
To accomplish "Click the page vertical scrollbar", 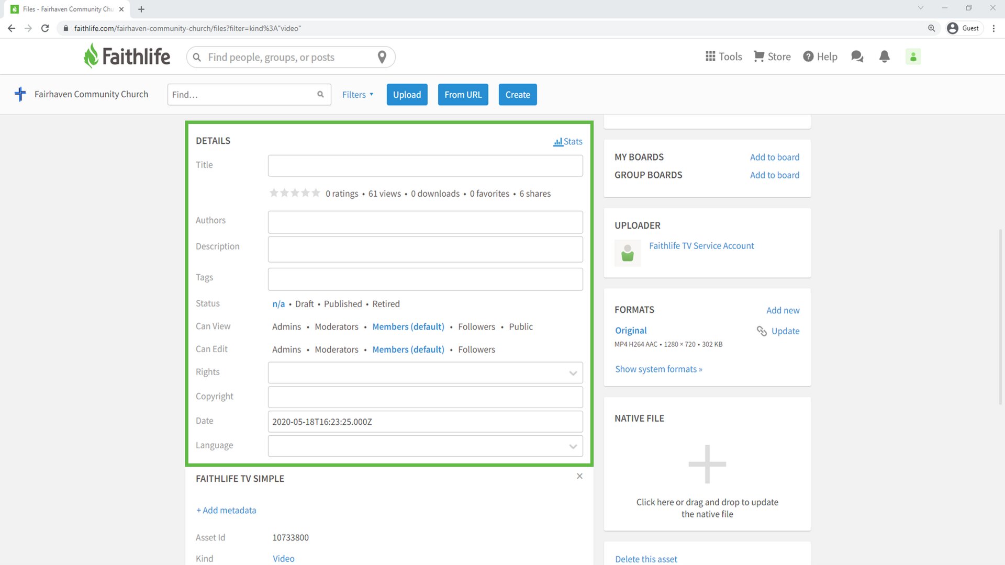I will coord(1001,317).
